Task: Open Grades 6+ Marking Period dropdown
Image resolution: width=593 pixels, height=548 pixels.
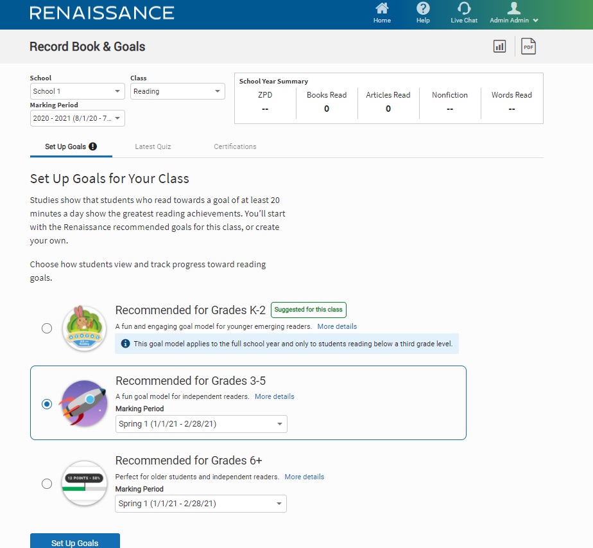Action: pyautogui.click(x=201, y=504)
